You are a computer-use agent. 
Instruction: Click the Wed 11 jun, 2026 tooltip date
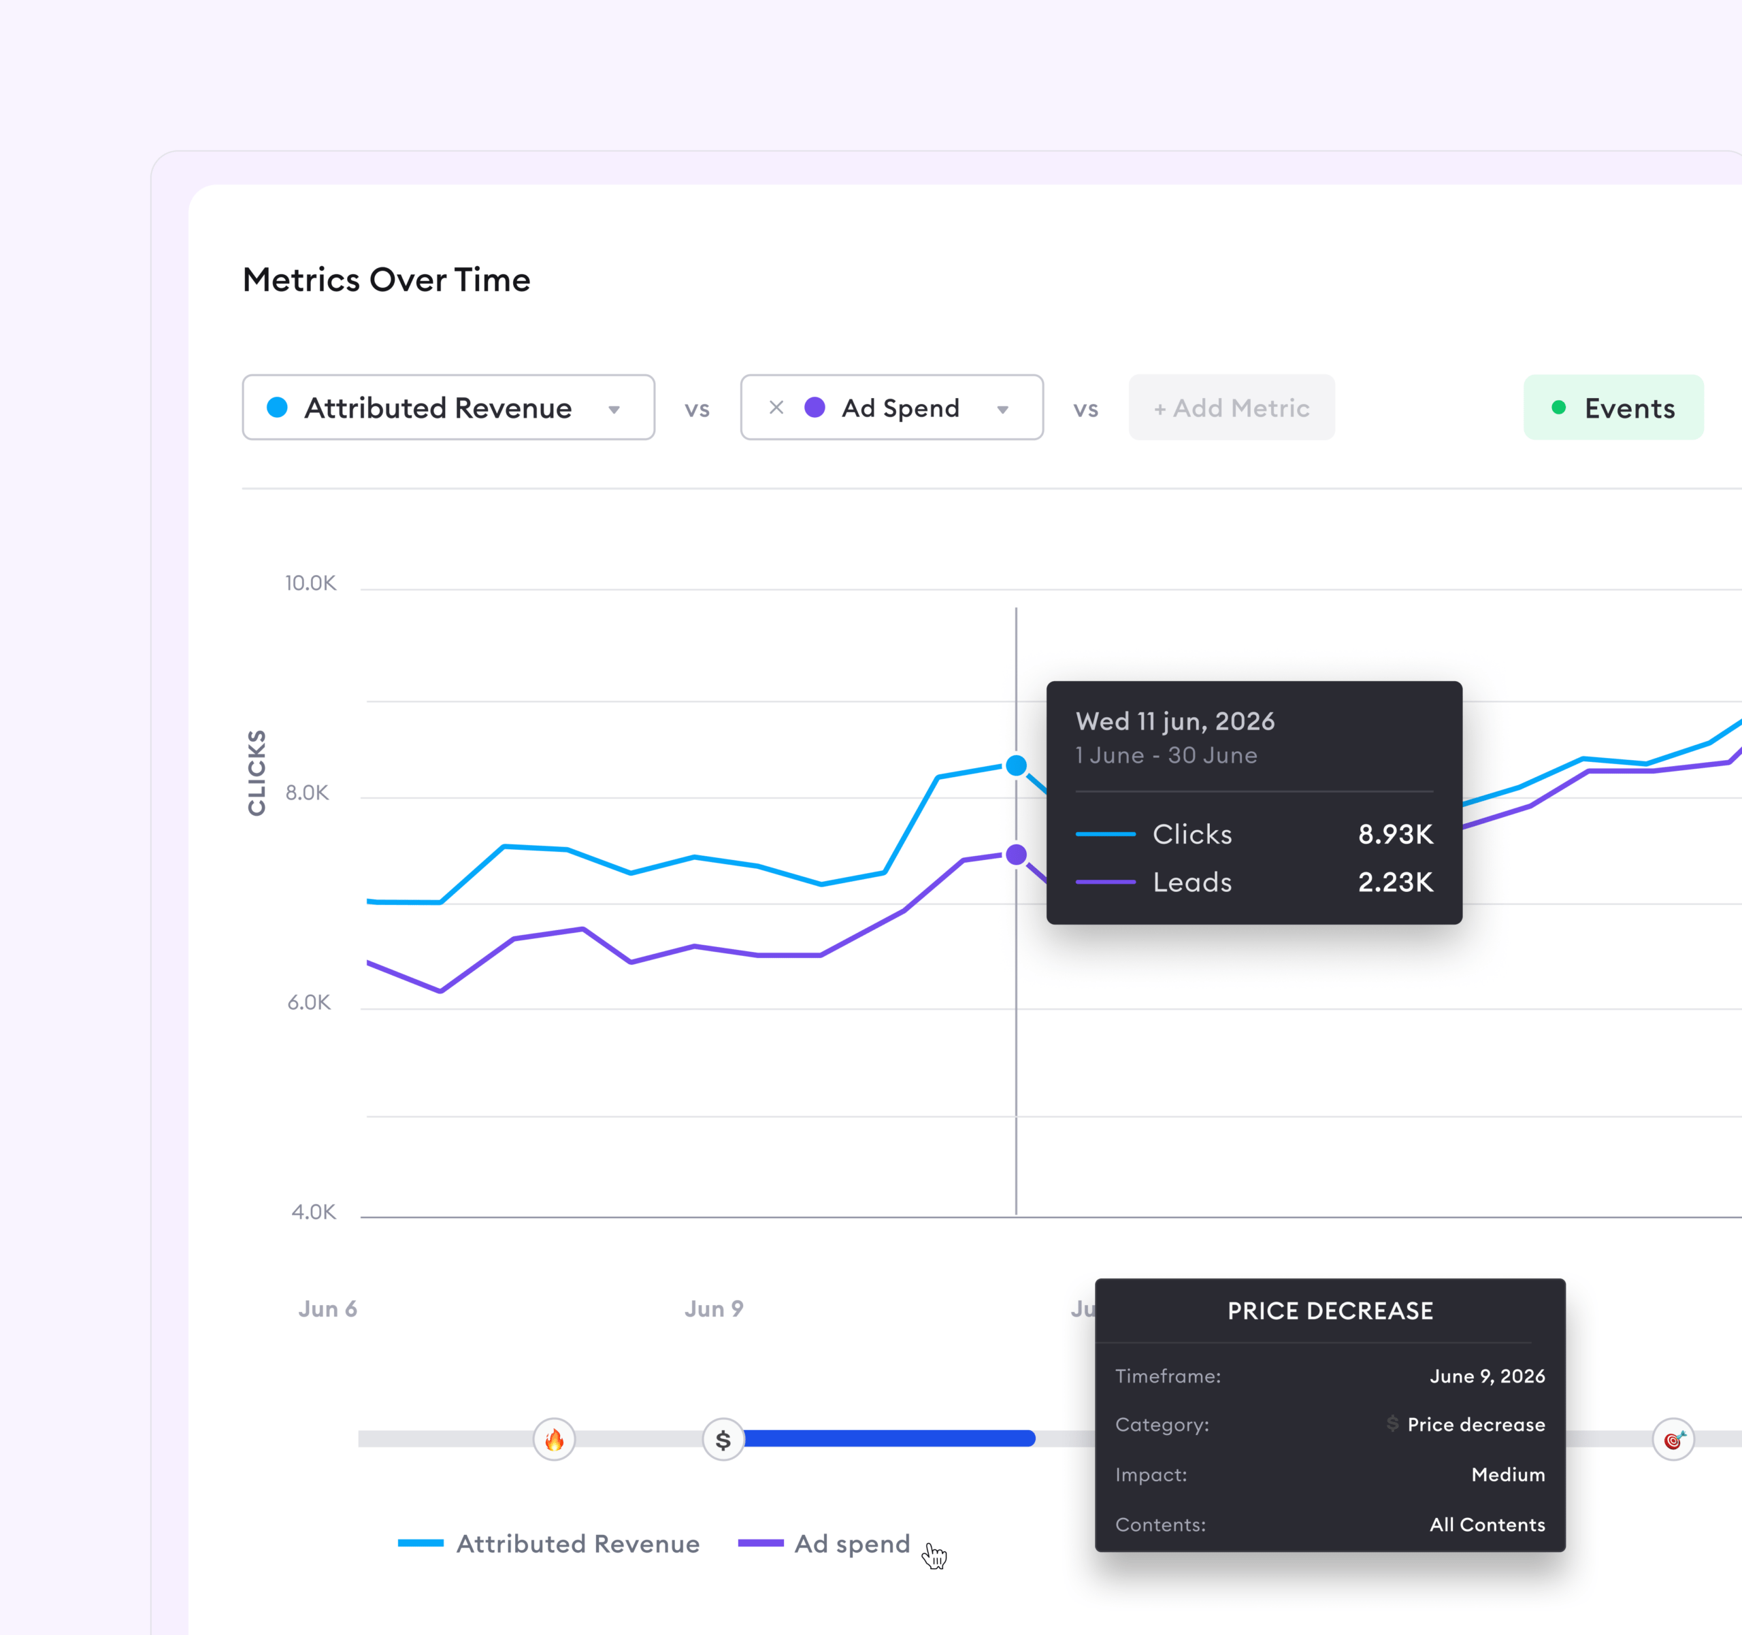pos(1175,721)
